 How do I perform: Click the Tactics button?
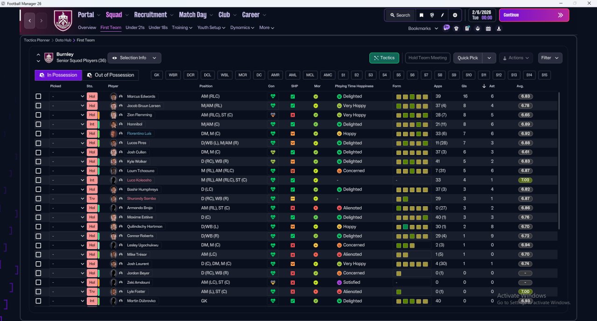(384, 58)
